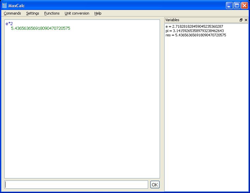The image size is (250, 193).
Task: Click the e*2 expression in history
Action: [x=9, y=24]
